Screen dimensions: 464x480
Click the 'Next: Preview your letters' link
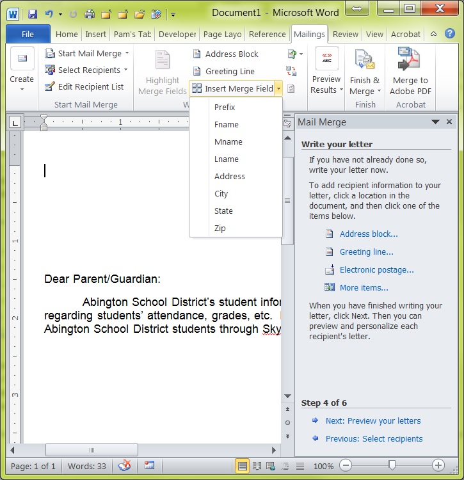[x=373, y=421]
